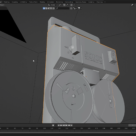This screenshot has height=136, width=136.
Task: Open the UV Editing workspace tab
Action: pos(23,2)
